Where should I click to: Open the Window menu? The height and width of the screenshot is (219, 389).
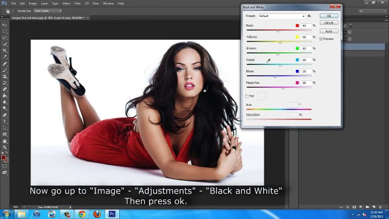(108, 4)
